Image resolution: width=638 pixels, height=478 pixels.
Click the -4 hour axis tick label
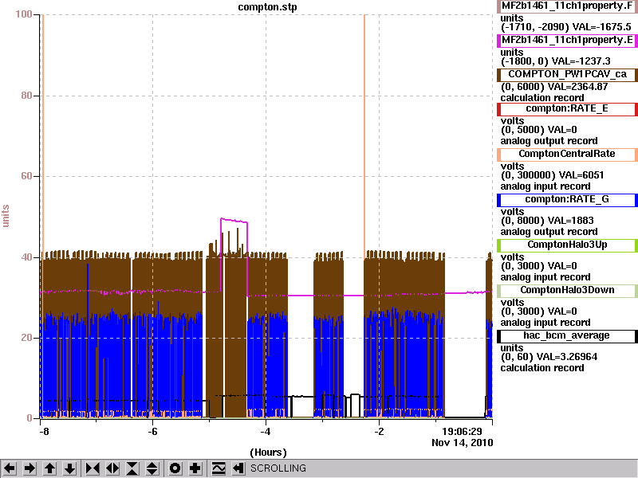[266, 431]
